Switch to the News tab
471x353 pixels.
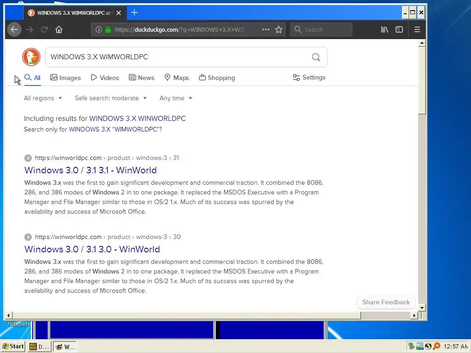[x=142, y=78]
